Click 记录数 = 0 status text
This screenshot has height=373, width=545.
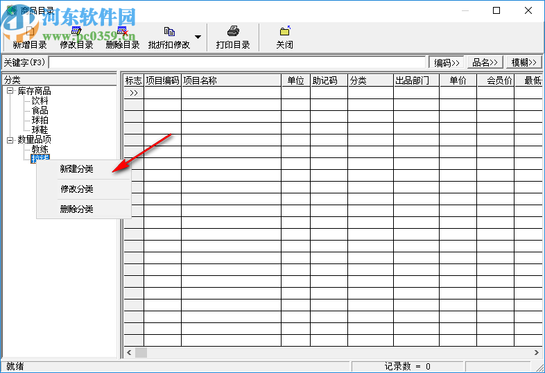(407, 366)
